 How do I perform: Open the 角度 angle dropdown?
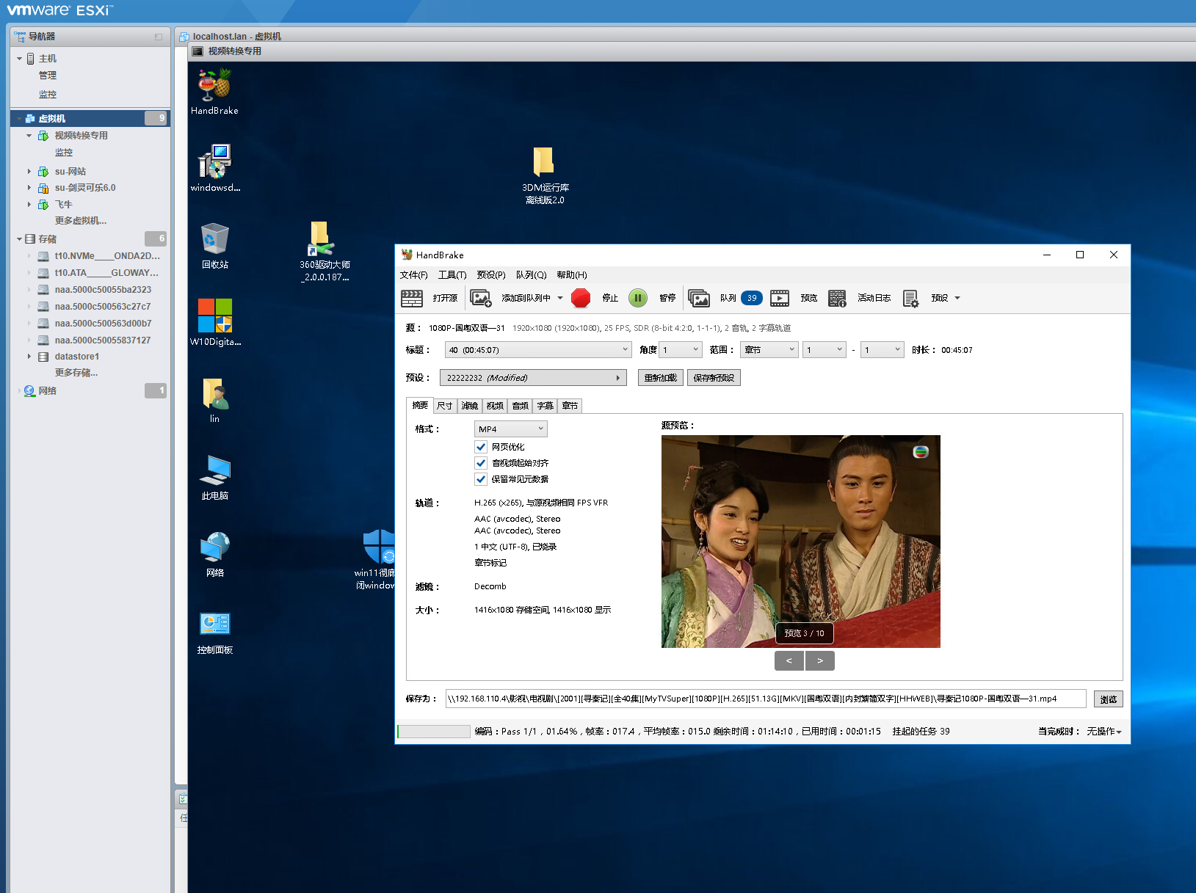click(x=681, y=350)
